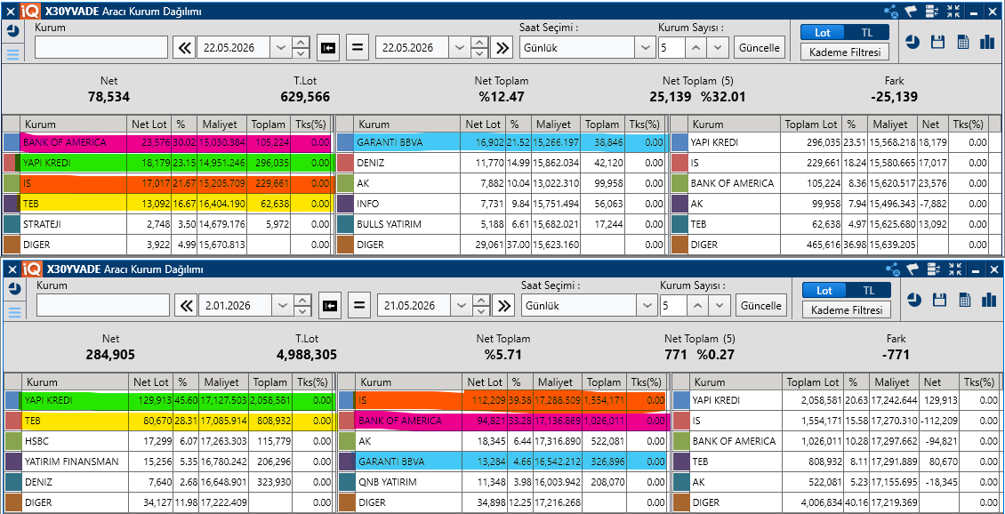Go to previous date with double-left arrow, top window
Viewport: 1005px width, 514px height.
pos(184,47)
